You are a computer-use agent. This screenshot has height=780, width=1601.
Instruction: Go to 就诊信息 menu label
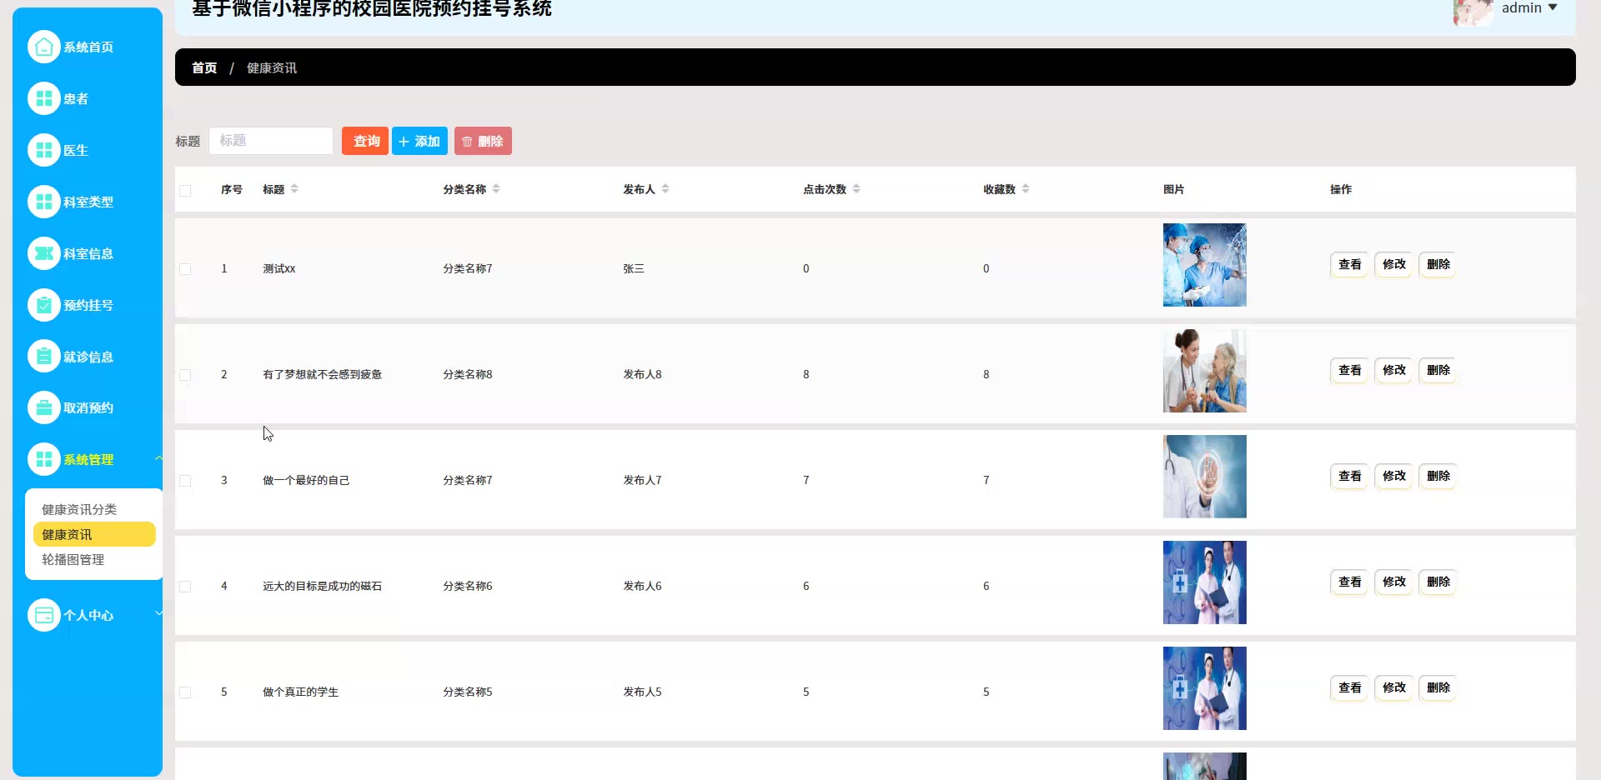tap(88, 357)
